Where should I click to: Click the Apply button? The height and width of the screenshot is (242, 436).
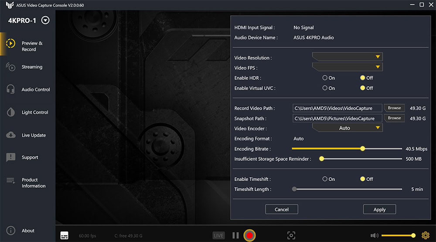379,210
